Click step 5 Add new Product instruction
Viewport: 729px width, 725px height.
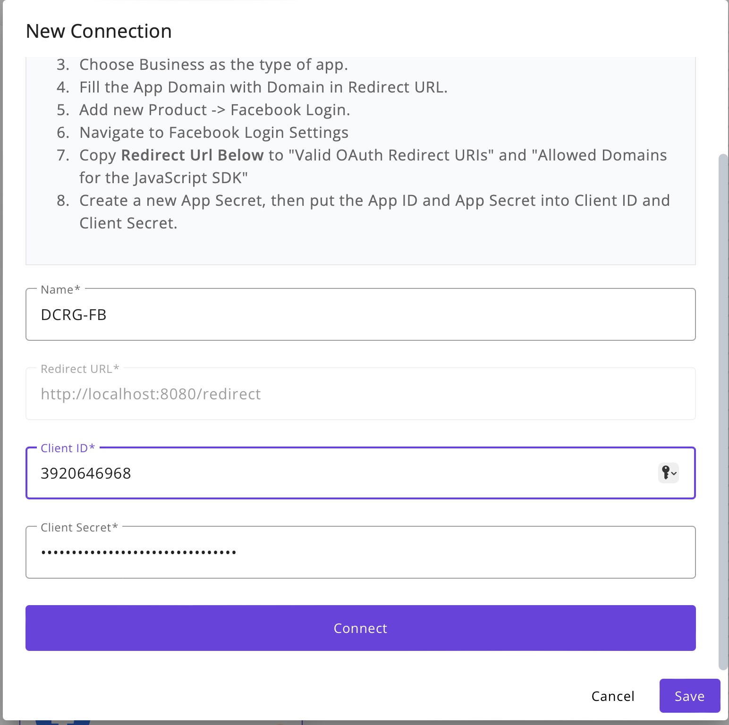[203, 110]
